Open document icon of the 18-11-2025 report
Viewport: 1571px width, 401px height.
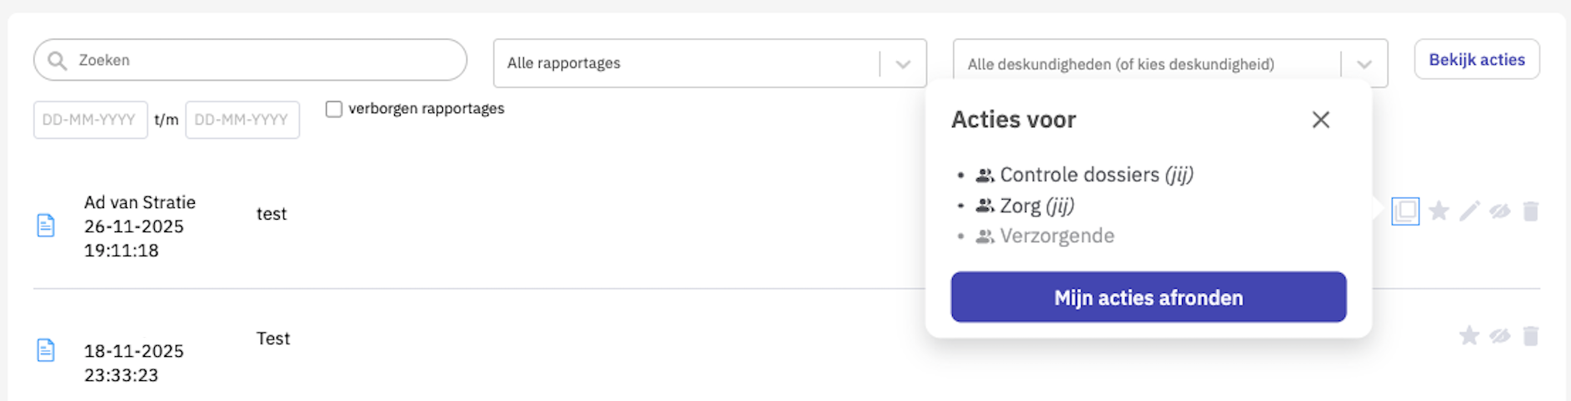coord(46,350)
